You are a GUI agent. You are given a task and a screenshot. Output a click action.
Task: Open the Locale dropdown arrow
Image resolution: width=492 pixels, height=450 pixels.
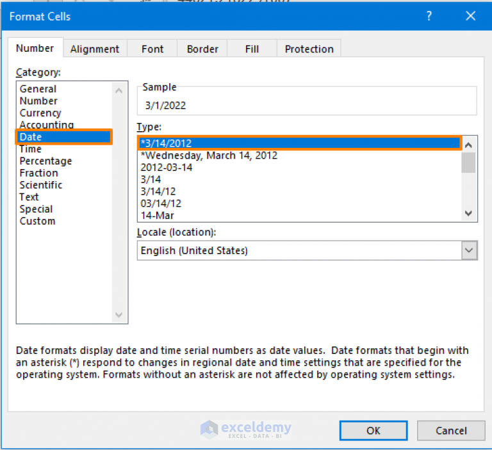click(x=469, y=250)
